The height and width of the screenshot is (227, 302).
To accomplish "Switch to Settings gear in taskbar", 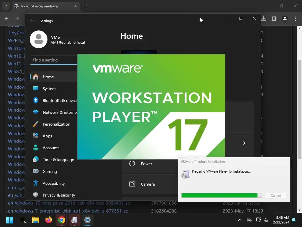I will click(87, 220).
